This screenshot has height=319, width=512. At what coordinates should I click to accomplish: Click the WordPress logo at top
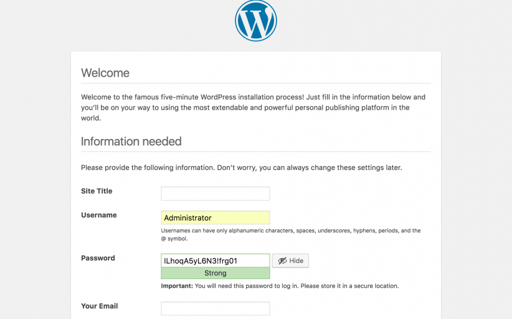(x=255, y=21)
